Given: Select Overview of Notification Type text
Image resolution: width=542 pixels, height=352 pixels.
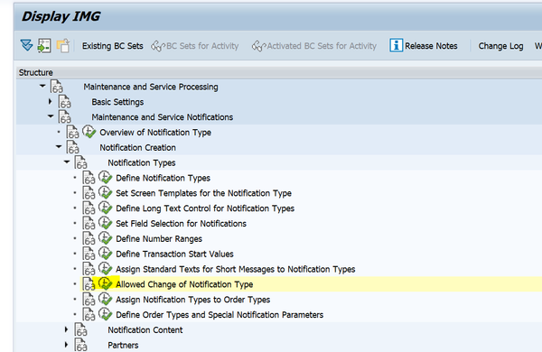Looking at the screenshot, I should click(155, 133).
